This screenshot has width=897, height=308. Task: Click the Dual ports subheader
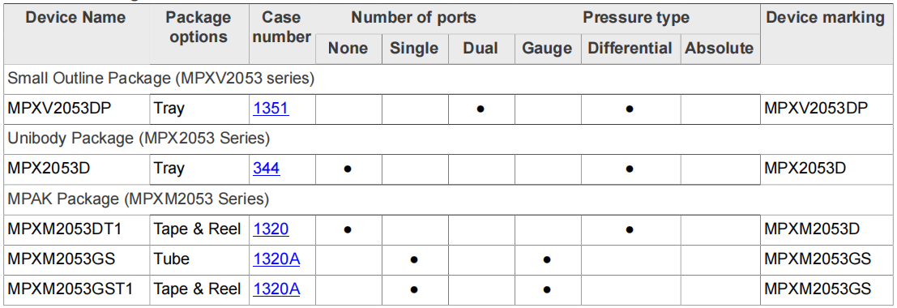pos(481,49)
